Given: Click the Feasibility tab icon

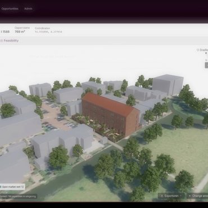Looking at the screenshot, I should [x=1, y=40].
